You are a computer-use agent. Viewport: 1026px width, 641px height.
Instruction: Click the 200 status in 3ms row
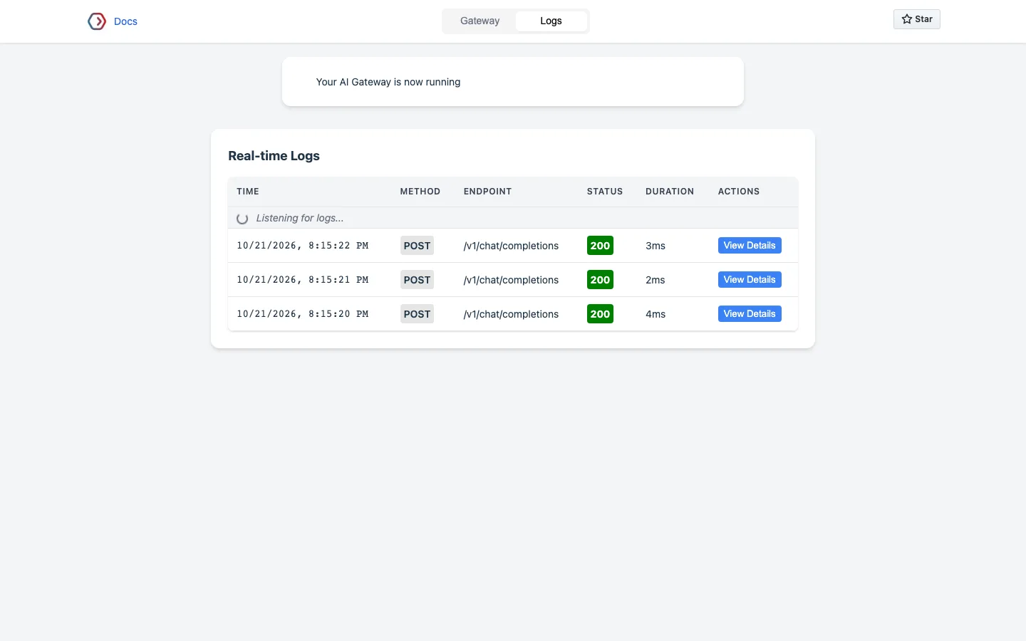point(600,246)
